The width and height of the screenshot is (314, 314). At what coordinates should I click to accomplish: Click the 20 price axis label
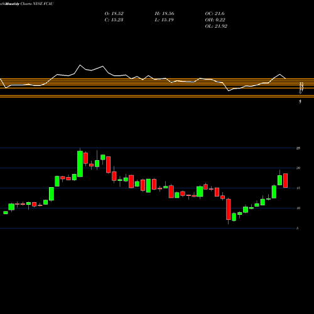(298, 168)
